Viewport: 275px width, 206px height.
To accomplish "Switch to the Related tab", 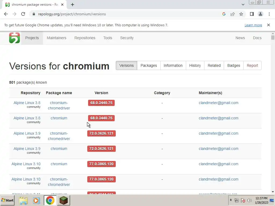I will 214,65.
